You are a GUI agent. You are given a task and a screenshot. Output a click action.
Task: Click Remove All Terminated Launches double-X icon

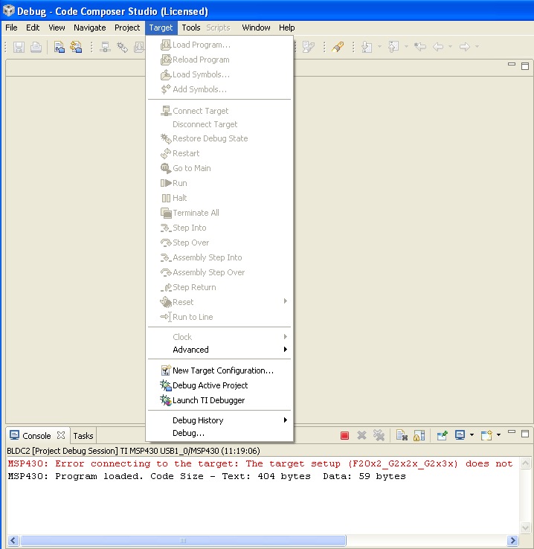pyautogui.click(x=379, y=435)
